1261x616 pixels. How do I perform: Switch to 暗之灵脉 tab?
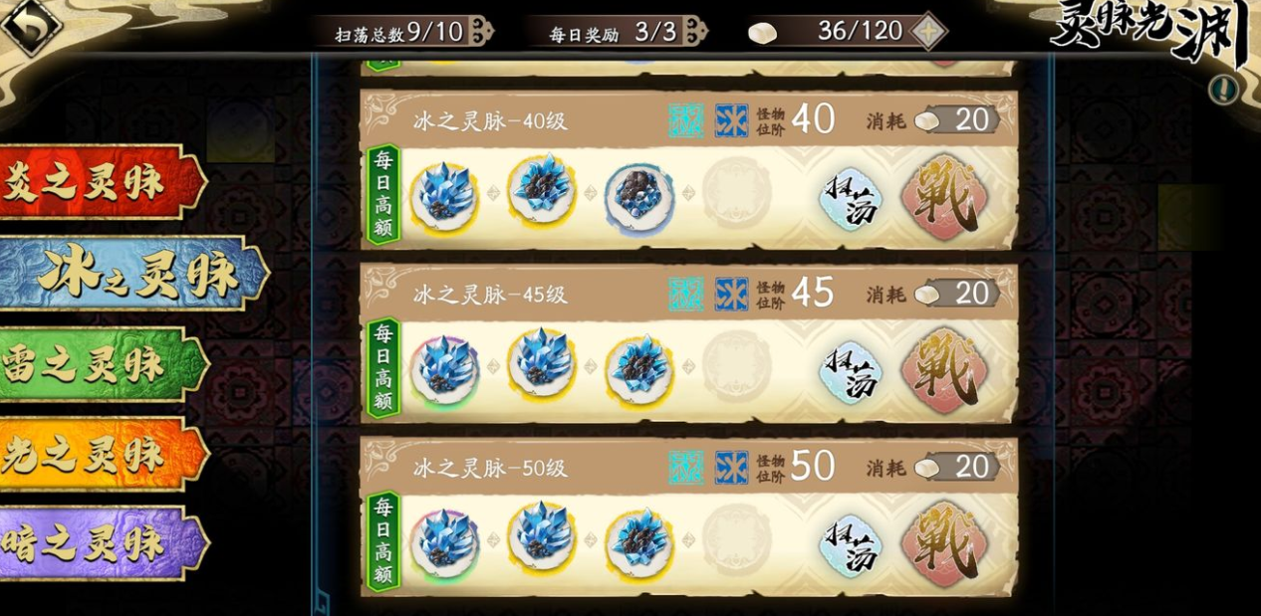click(100, 543)
